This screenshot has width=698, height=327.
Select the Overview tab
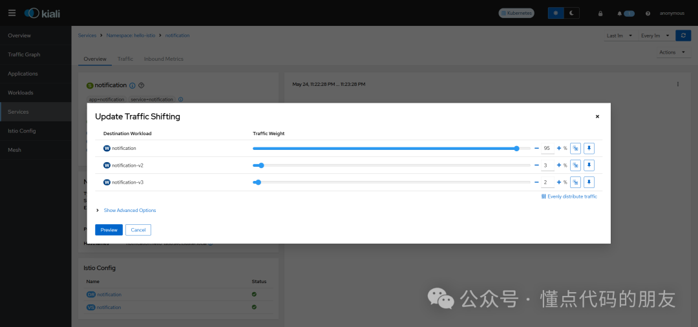pos(95,59)
